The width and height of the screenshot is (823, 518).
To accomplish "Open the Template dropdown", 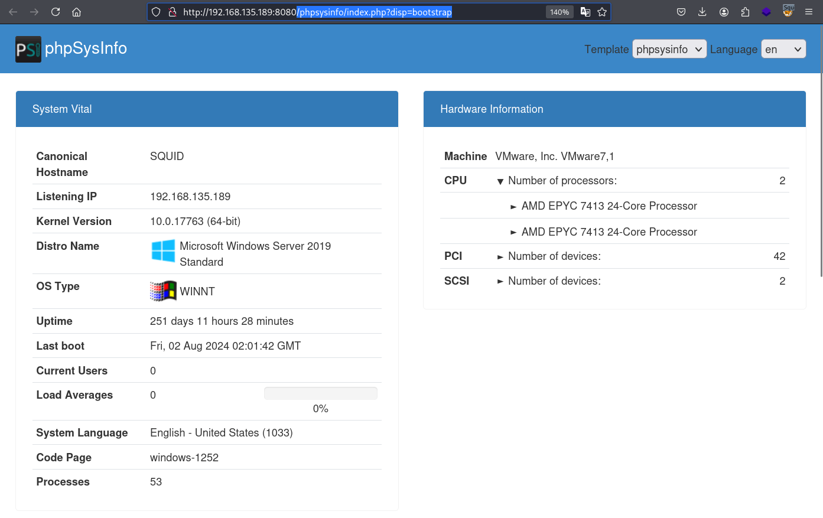I will pos(669,49).
